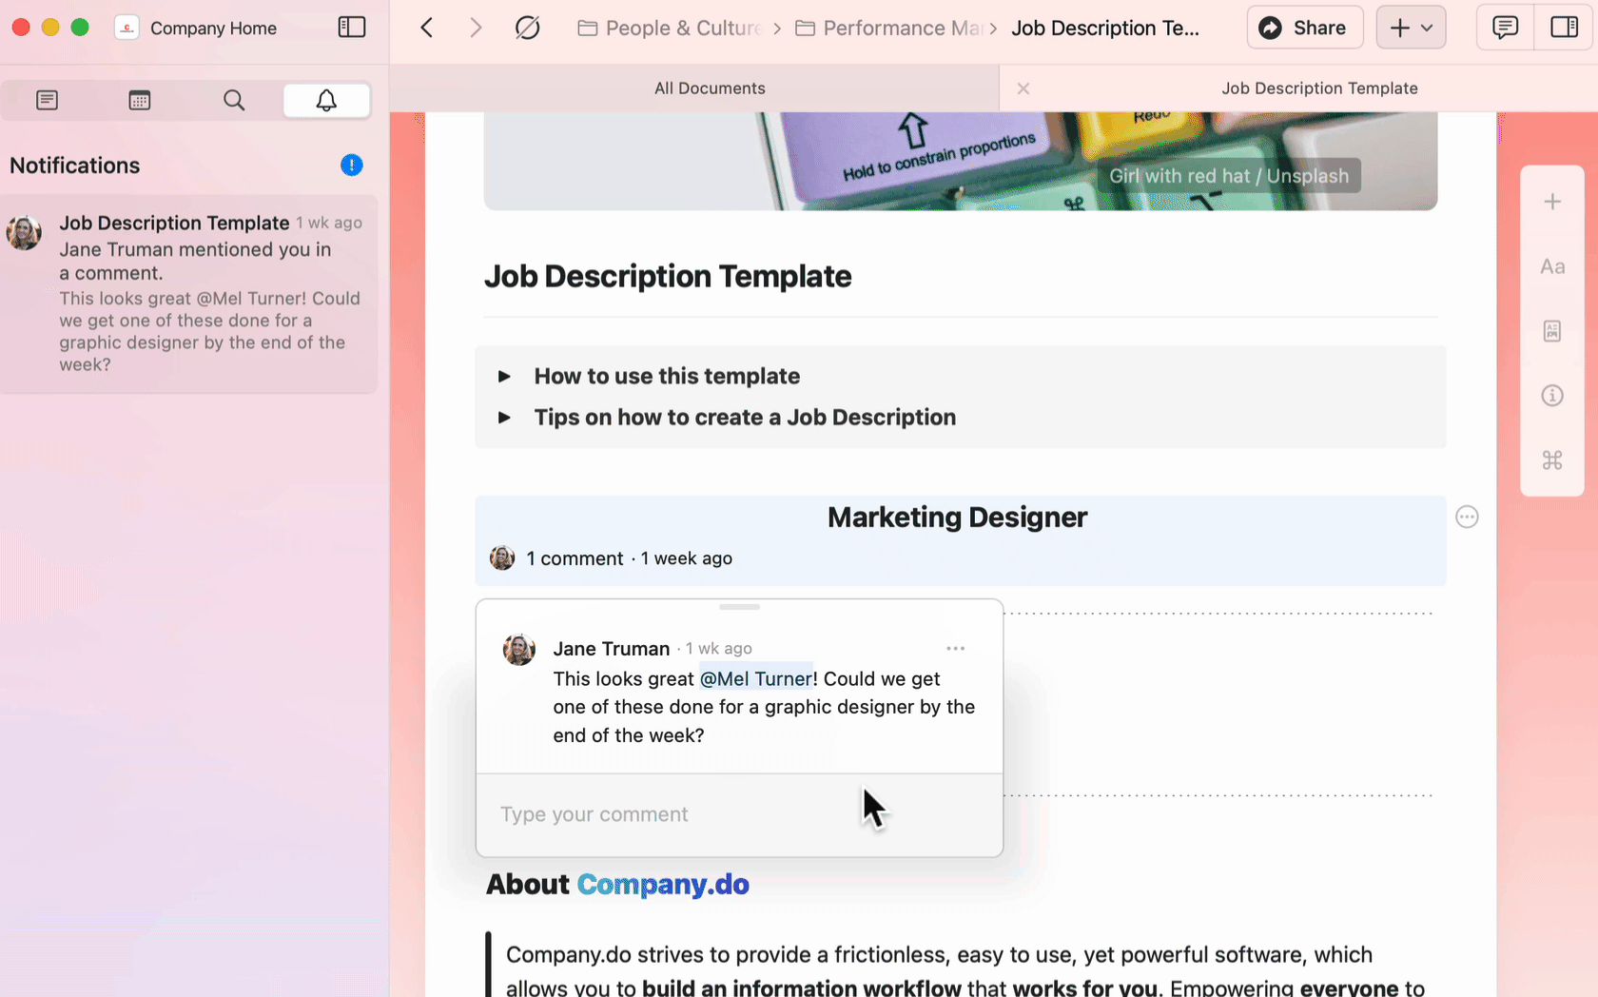
Task: Open the calendar view in the left sidebar
Action: 140,100
